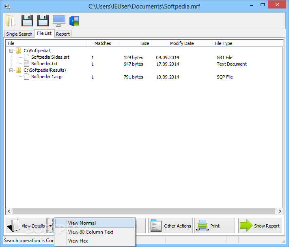Viewport: 289px width, 247px height.
Task: Click the View Details document icon
Action: coord(14,226)
